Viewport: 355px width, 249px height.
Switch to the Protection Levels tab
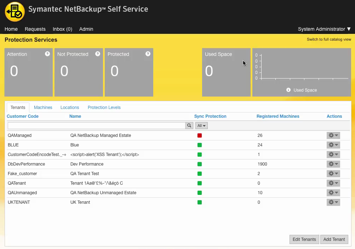[104, 108]
